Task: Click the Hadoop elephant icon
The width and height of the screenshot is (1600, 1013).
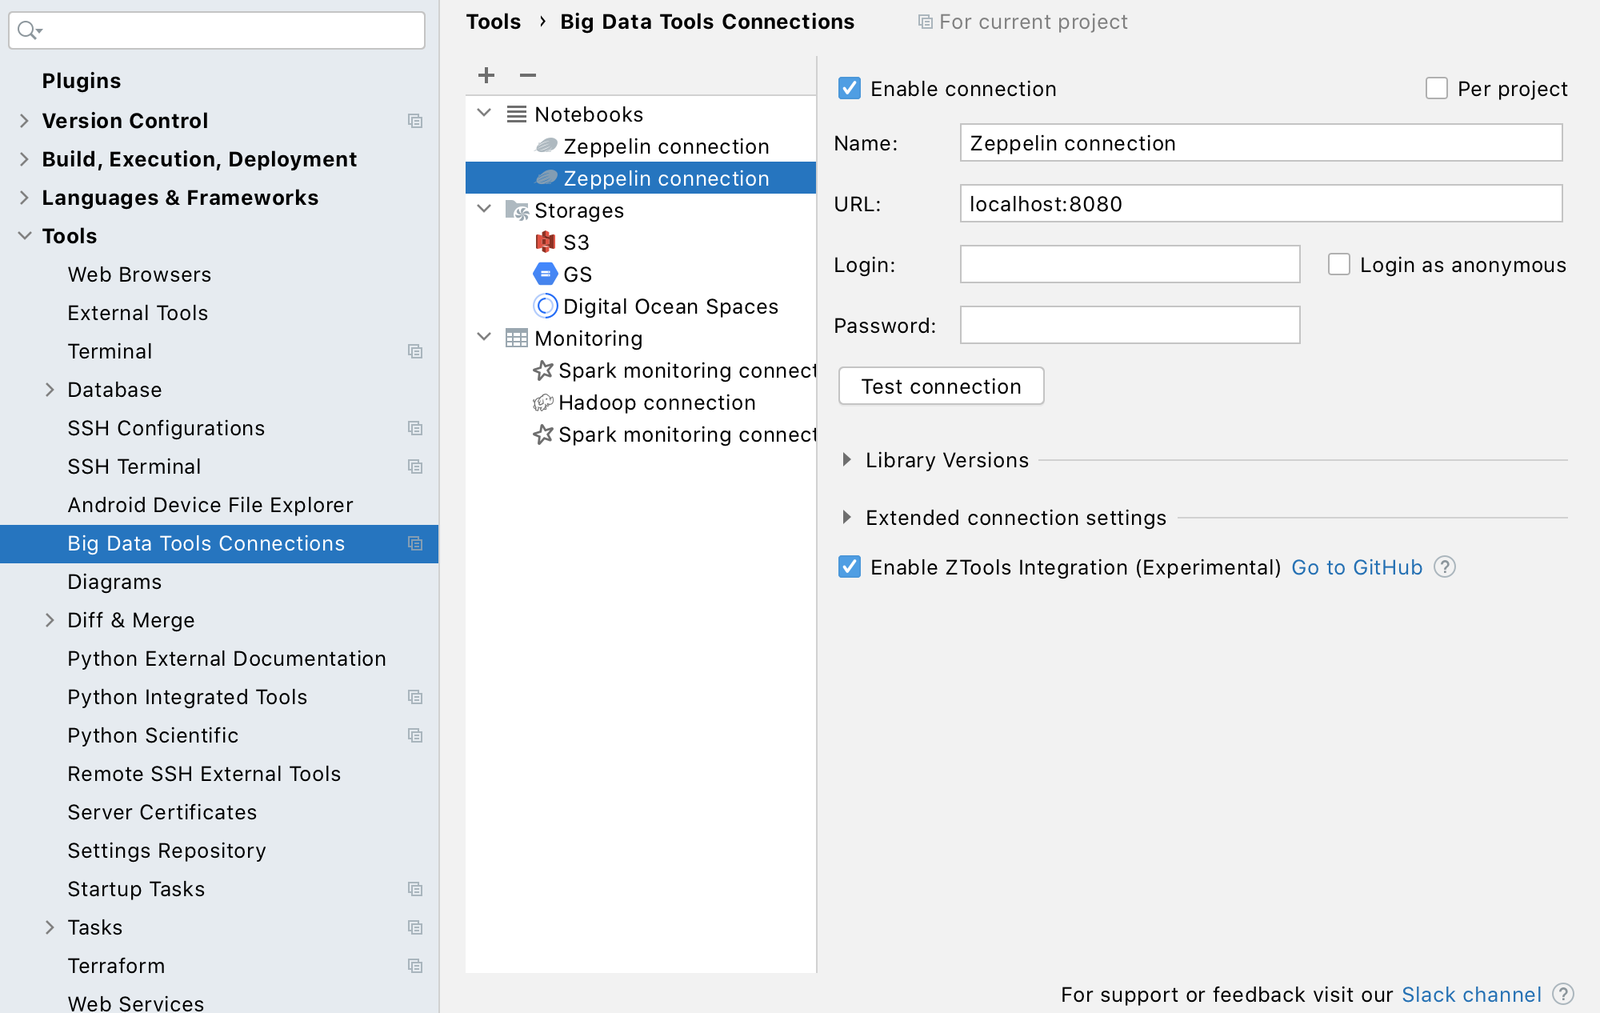Action: [543, 402]
